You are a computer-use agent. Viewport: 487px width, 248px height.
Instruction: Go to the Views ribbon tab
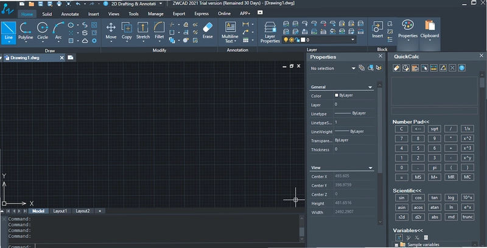click(x=114, y=14)
